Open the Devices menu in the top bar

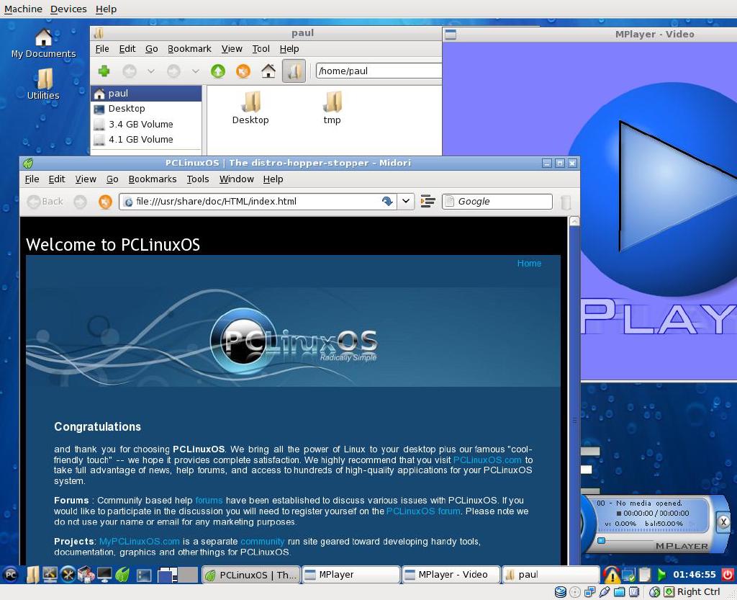click(68, 9)
